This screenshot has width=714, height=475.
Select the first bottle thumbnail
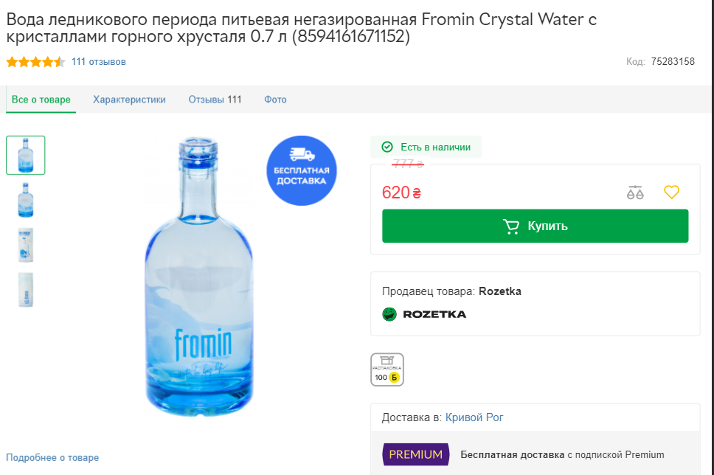[x=26, y=155]
